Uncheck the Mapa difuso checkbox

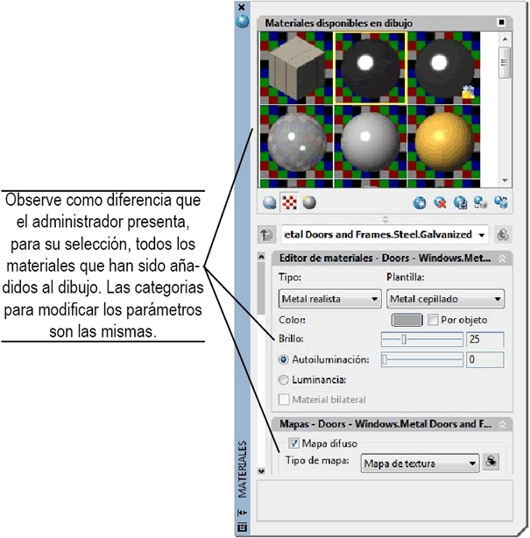coord(294,443)
